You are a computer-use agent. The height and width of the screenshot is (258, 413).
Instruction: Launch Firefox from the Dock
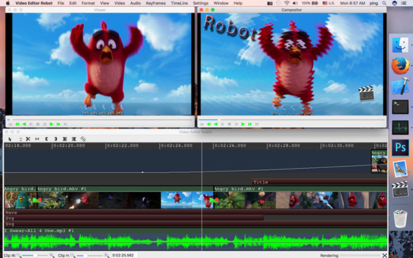coord(400,65)
